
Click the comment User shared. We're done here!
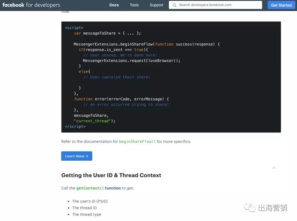[x=120, y=55]
